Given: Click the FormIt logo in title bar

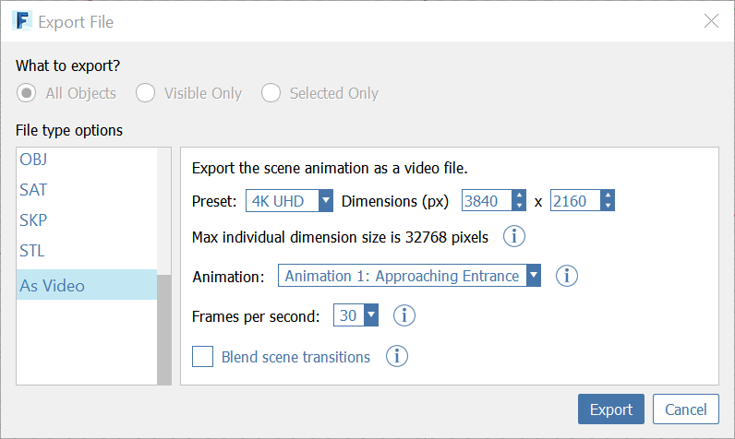Looking at the screenshot, I should (x=21, y=21).
